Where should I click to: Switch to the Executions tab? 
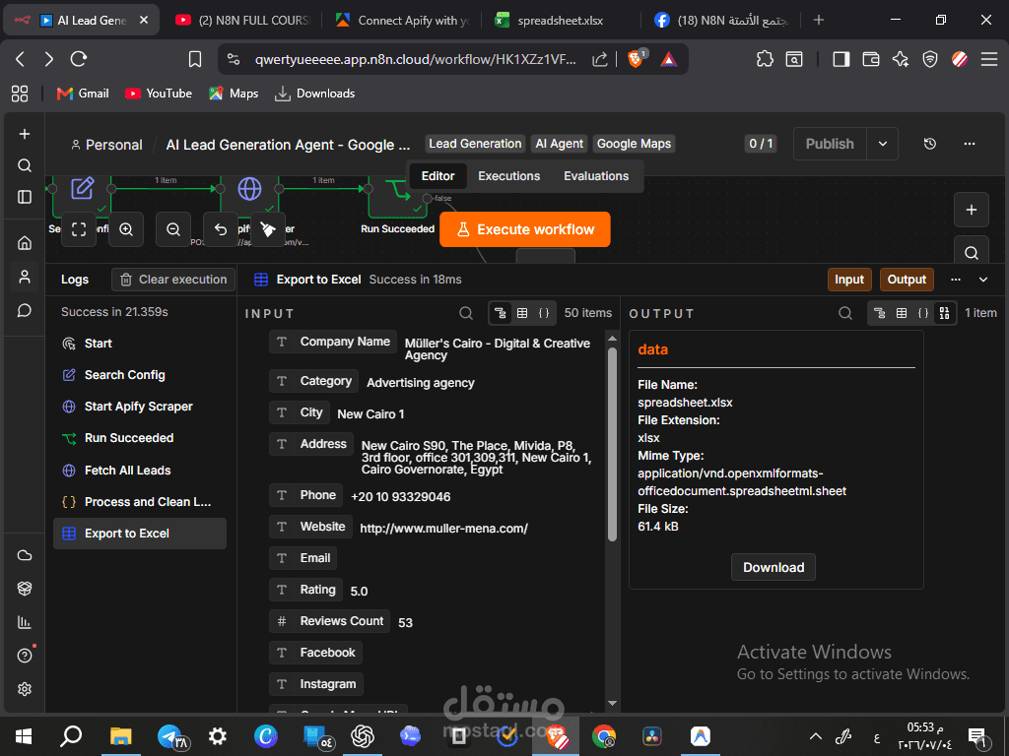click(x=509, y=176)
